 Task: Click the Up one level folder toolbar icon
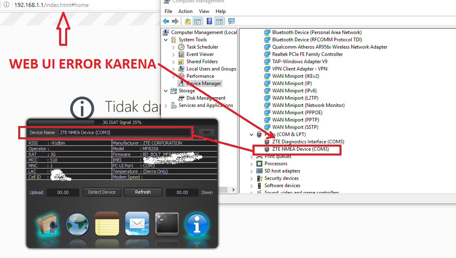click(188, 21)
